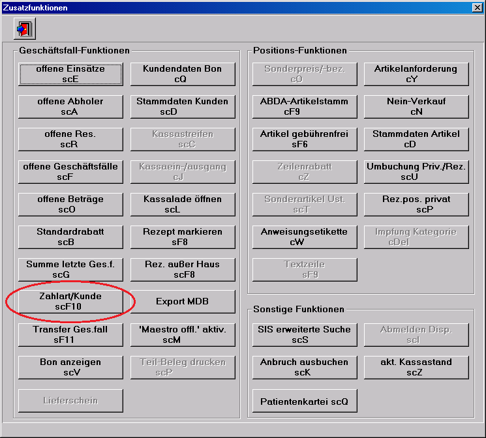The image size is (486, 438).
Task: Open the offene Einsätze function
Action: point(70,74)
